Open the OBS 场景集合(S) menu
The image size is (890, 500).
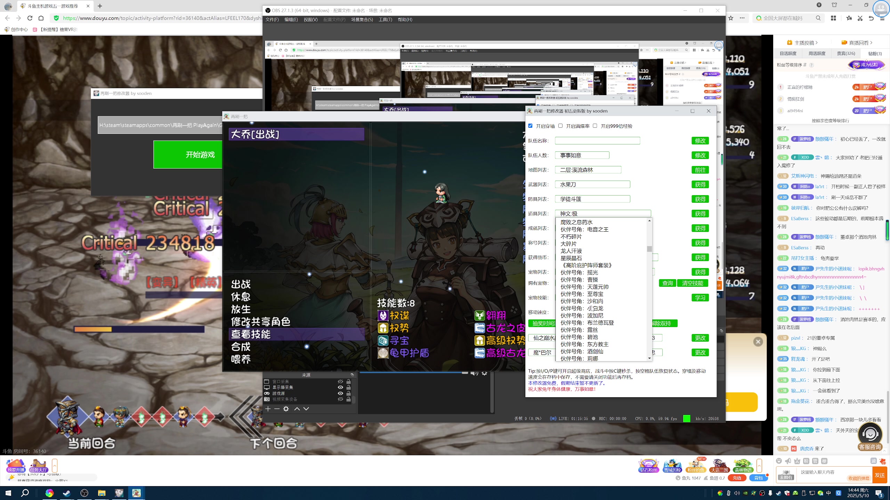tap(362, 19)
